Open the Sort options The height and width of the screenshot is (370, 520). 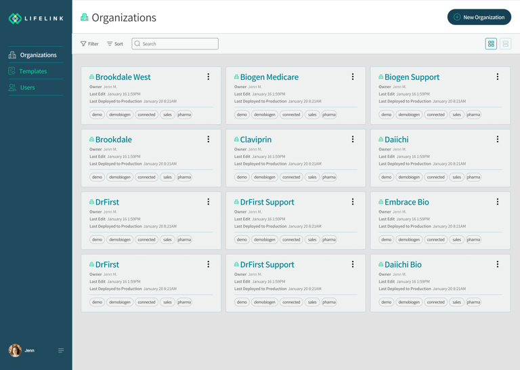114,44
